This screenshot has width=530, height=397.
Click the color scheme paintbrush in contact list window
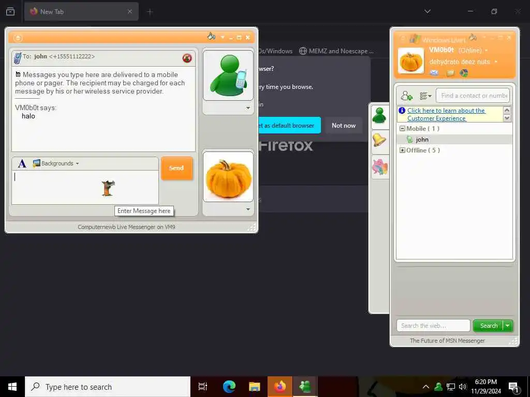pos(473,37)
